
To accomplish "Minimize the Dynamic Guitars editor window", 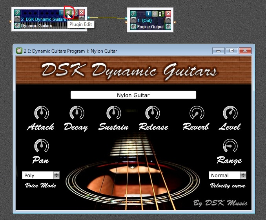I will [x=219, y=51].
